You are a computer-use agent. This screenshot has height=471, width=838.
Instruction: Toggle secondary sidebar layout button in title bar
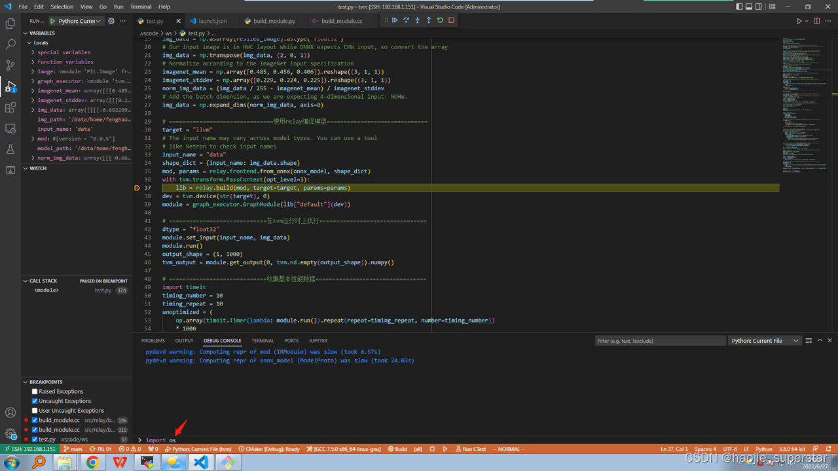coord(760,7)
